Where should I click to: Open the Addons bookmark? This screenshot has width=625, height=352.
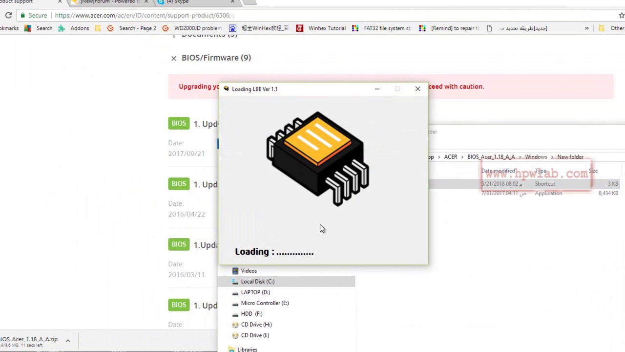point(74,28)
